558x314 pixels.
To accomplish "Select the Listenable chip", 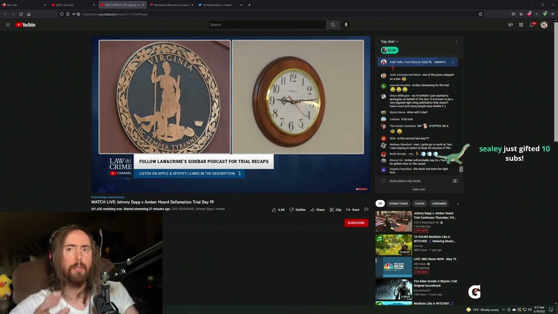I will pos(439,203).
